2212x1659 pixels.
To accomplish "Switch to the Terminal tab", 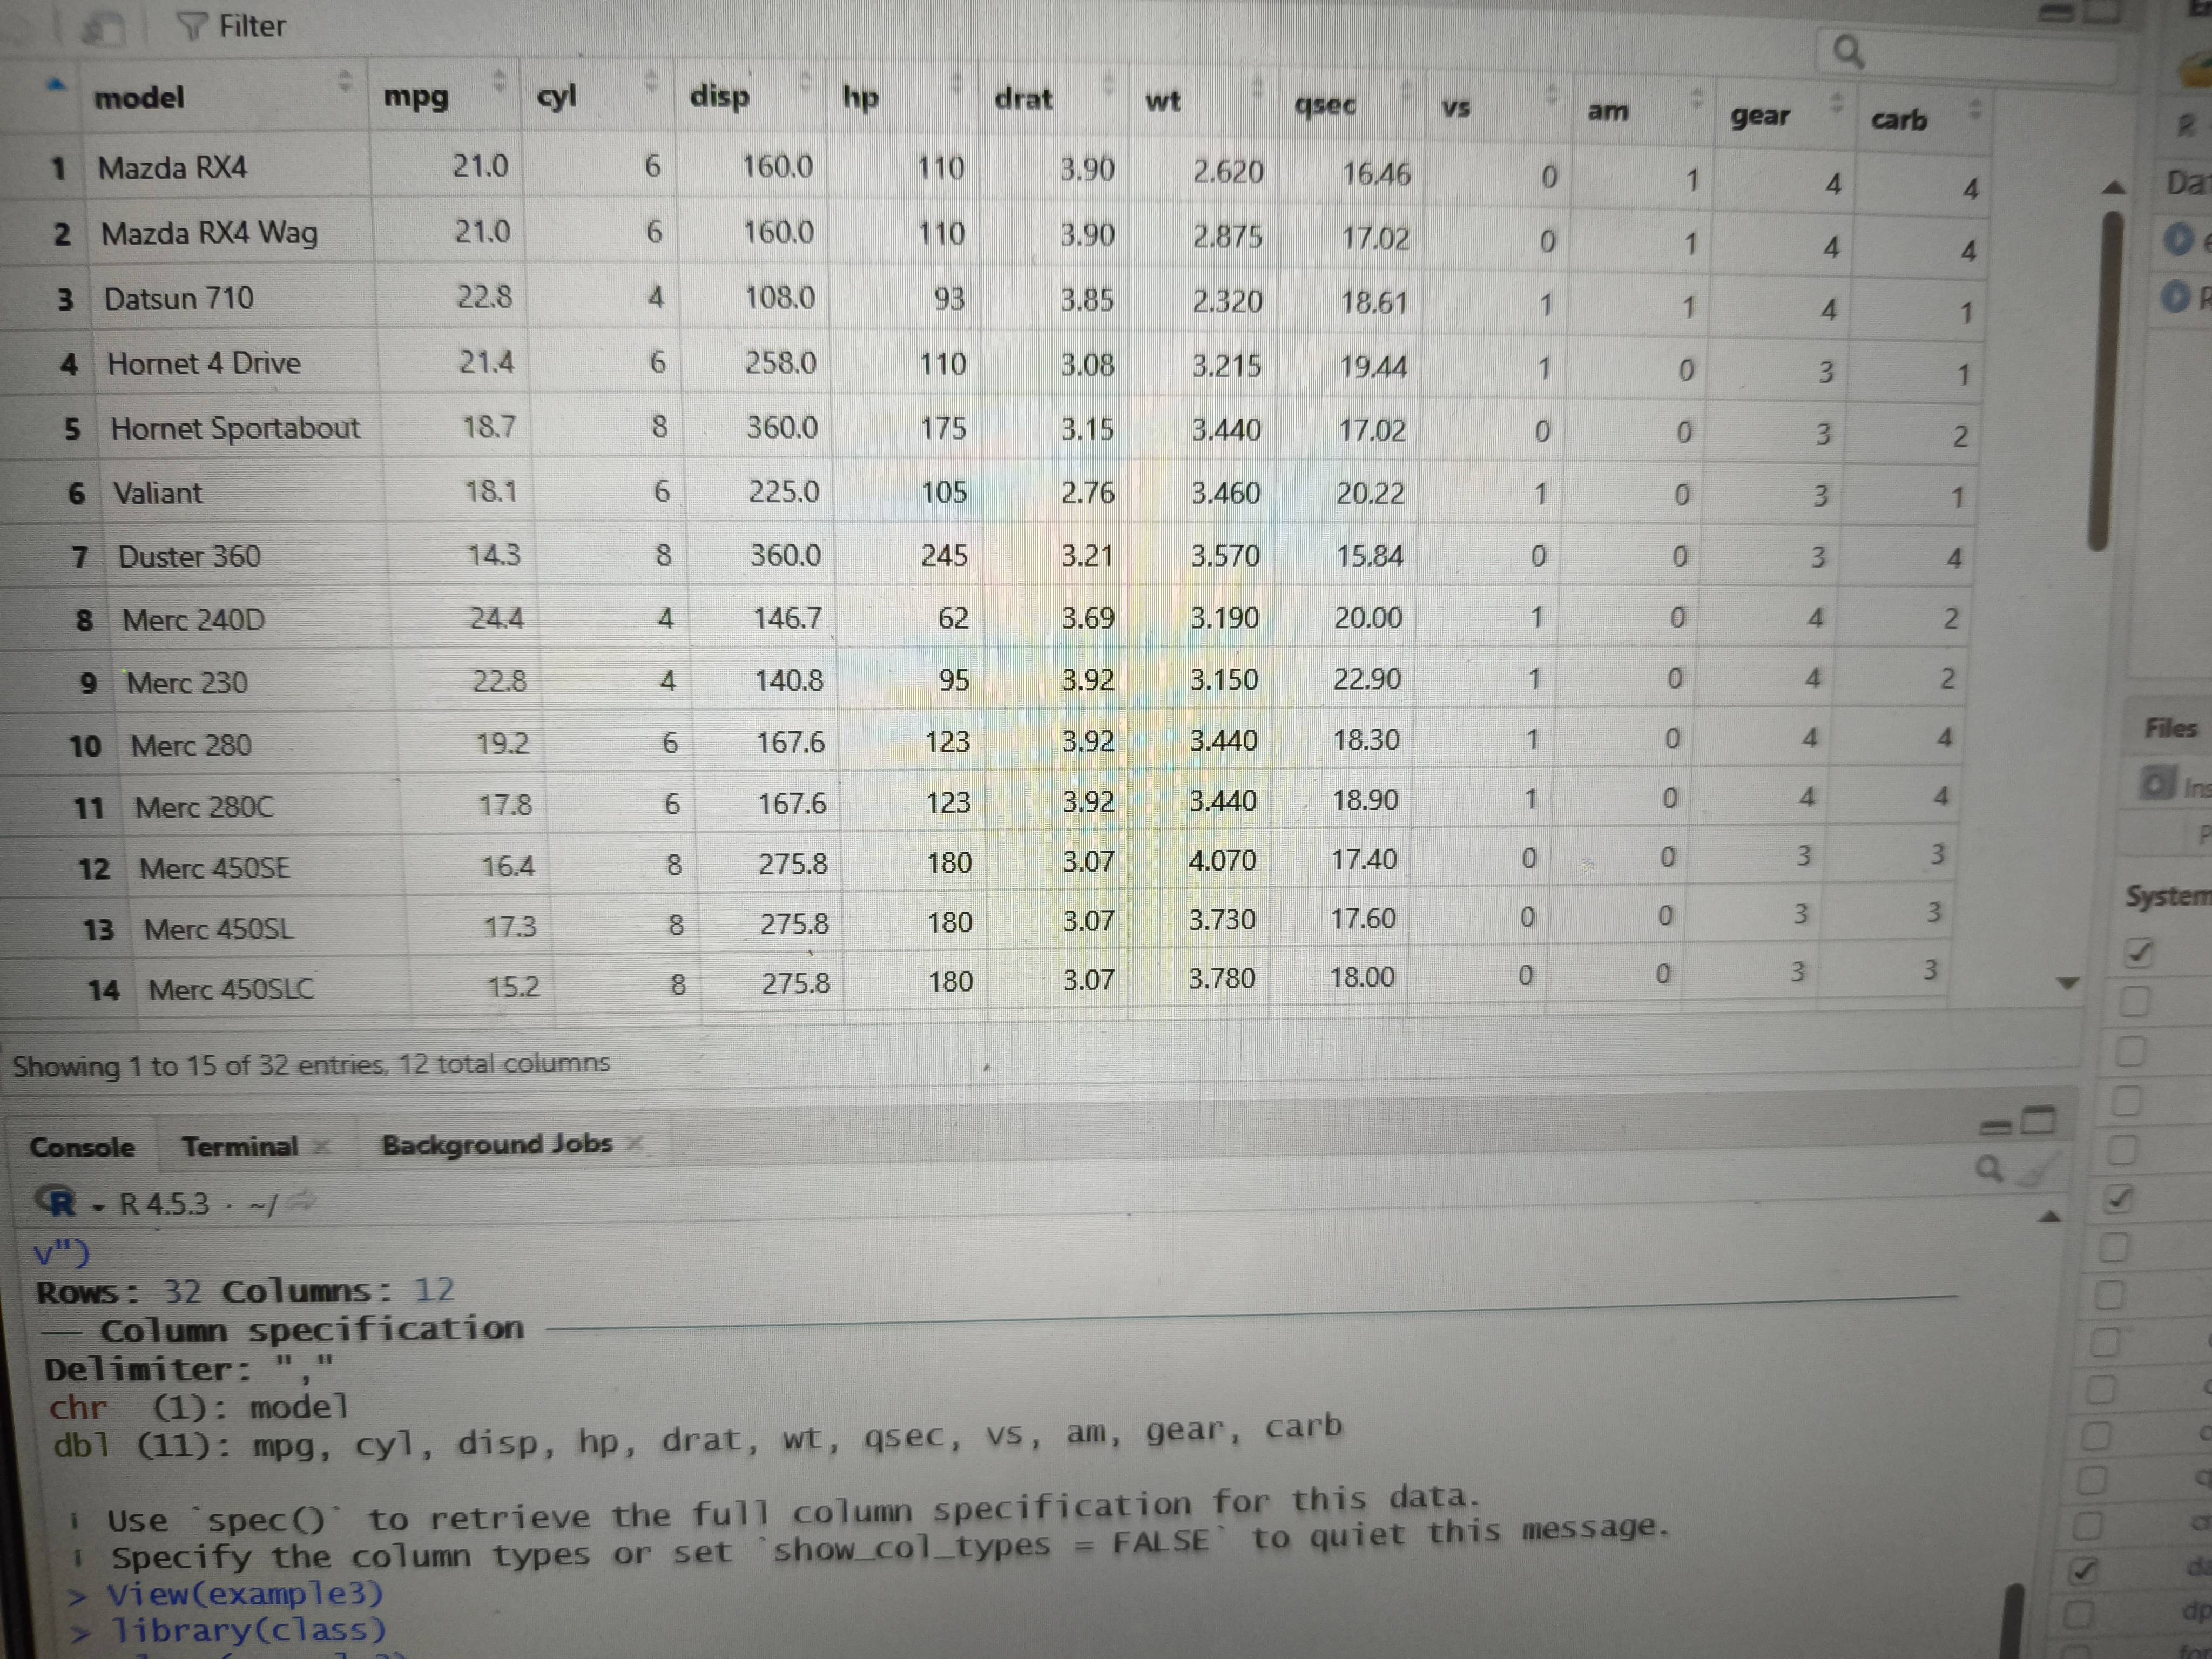I will pyautogui.click(x=240, y=1146).
